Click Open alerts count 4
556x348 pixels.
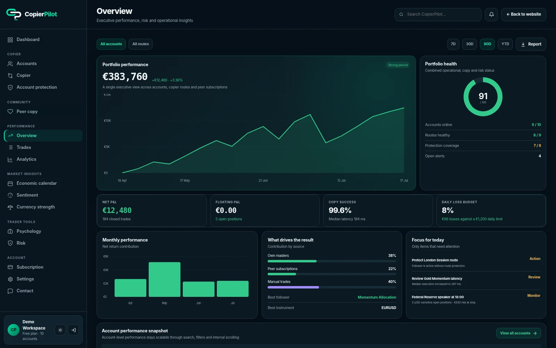[x=540, y=156]
